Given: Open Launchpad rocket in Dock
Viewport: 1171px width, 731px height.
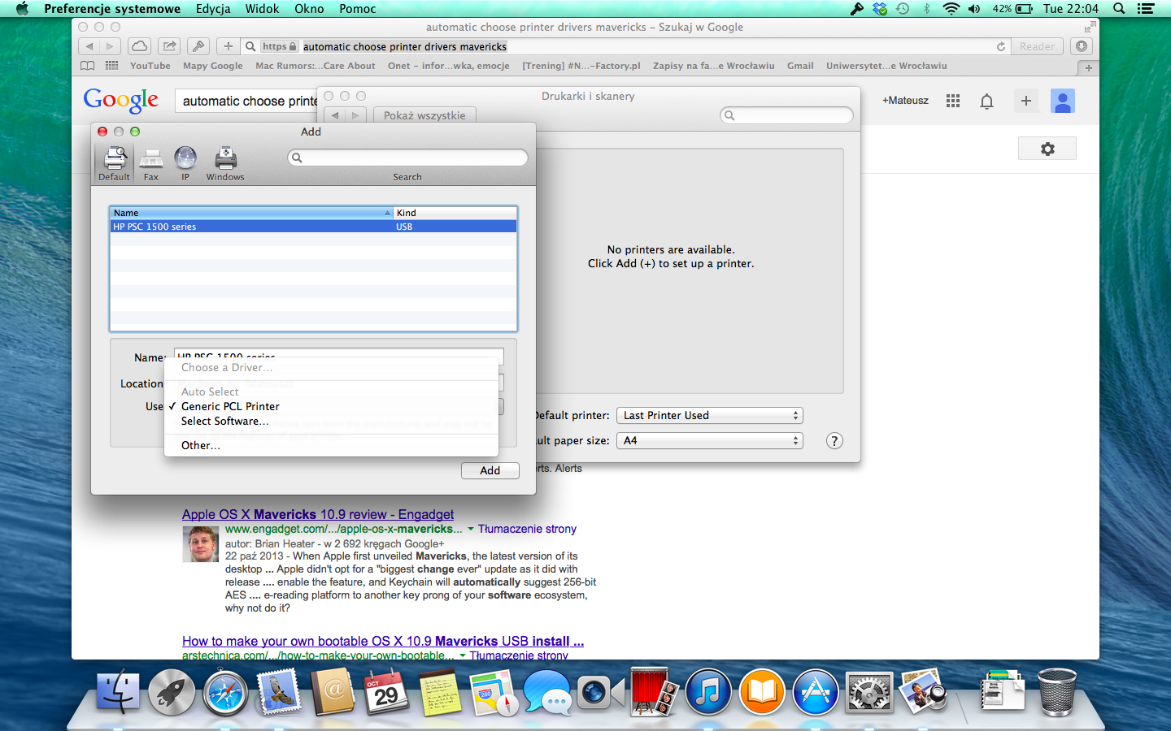Looking at the screenshot, I should [172, 692].
